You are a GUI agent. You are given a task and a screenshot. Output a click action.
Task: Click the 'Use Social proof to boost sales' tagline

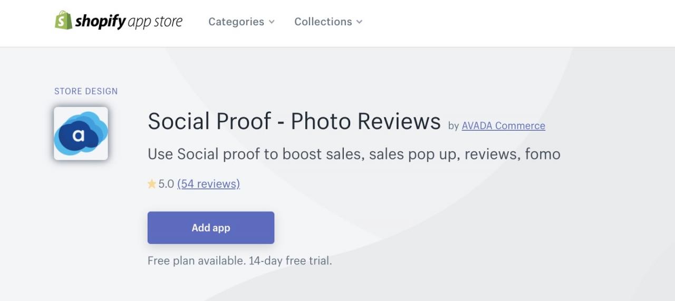[353, 154]
